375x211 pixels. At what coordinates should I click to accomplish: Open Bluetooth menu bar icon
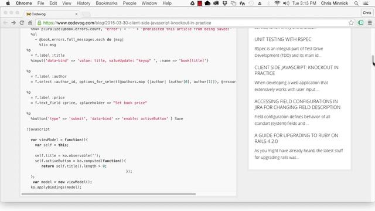click(x=268, y=3)
